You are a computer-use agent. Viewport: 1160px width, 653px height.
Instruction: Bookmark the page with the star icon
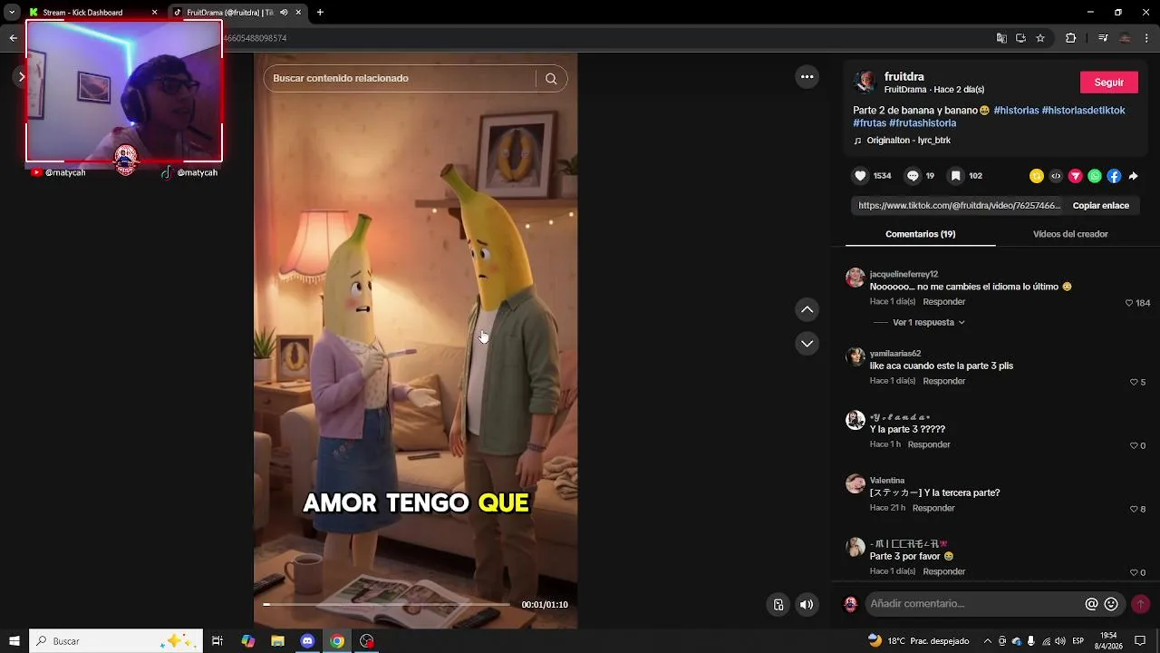(1040, 38)
